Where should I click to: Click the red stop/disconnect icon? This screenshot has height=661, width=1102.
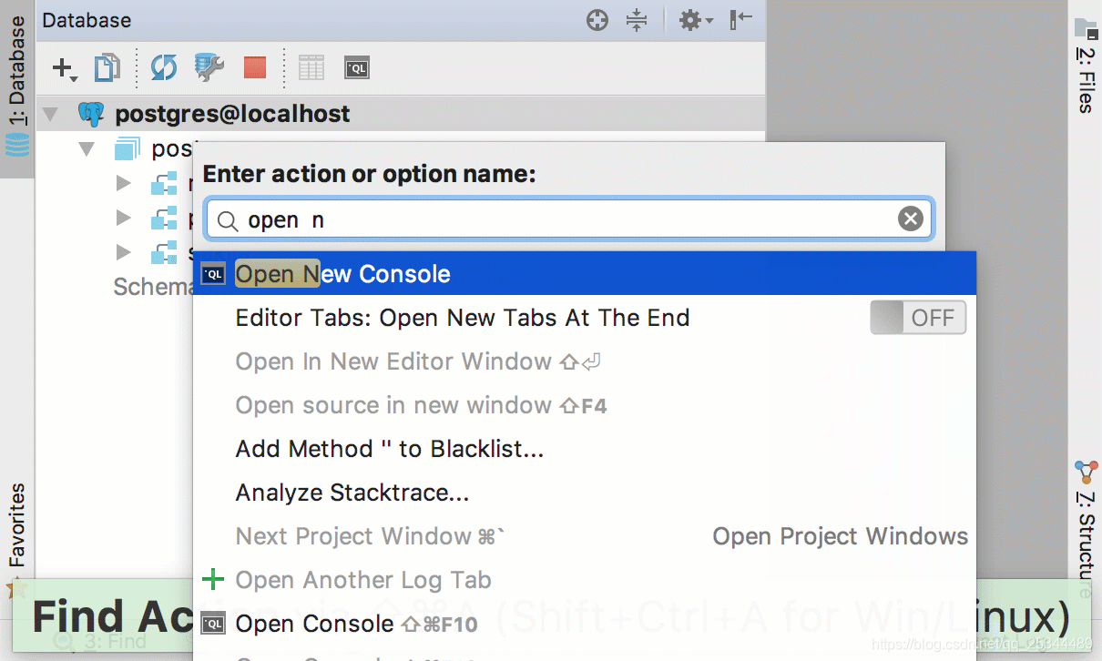tap(255, 67)
